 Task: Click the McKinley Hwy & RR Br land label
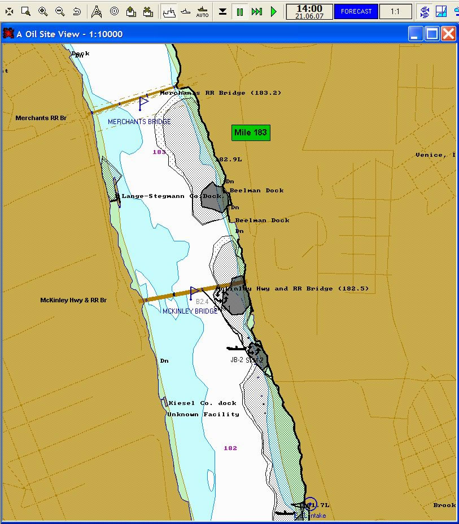(73, 300)
